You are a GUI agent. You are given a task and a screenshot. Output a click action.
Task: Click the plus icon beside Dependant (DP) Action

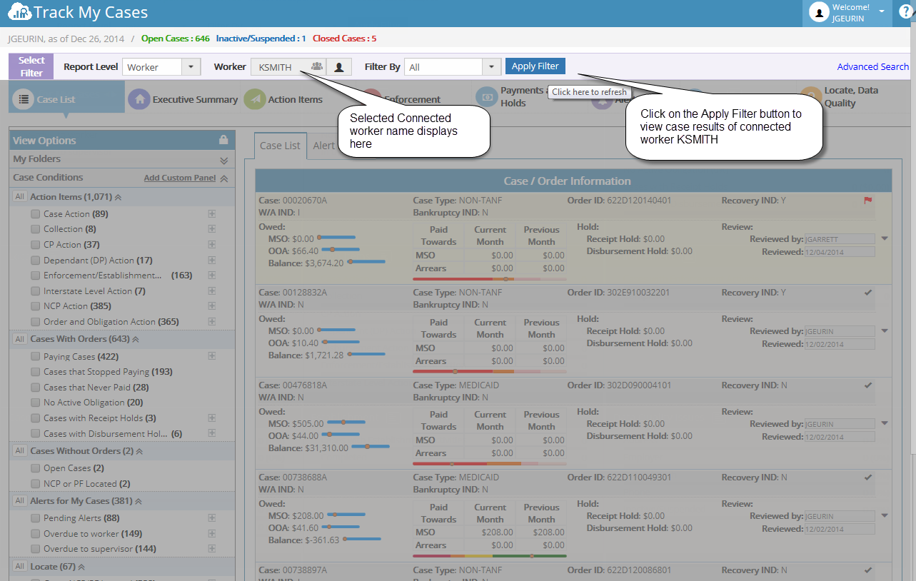click(211, 261)
